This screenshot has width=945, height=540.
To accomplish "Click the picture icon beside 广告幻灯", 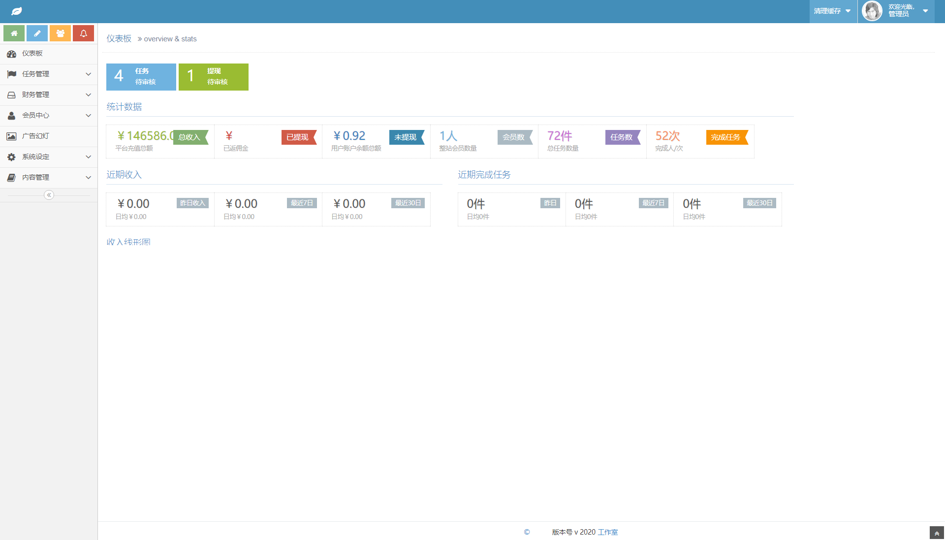I will point(11,136).
